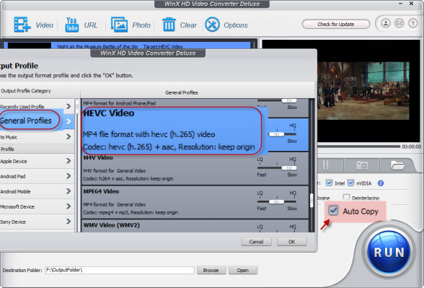Select the Android Mobile category
The image size is (424, 288).
point(37,192)
